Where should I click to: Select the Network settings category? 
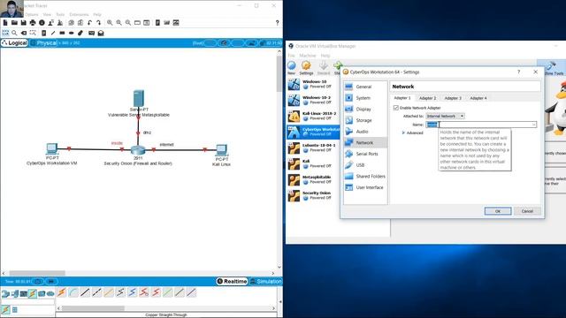click(x=365, y=143)
